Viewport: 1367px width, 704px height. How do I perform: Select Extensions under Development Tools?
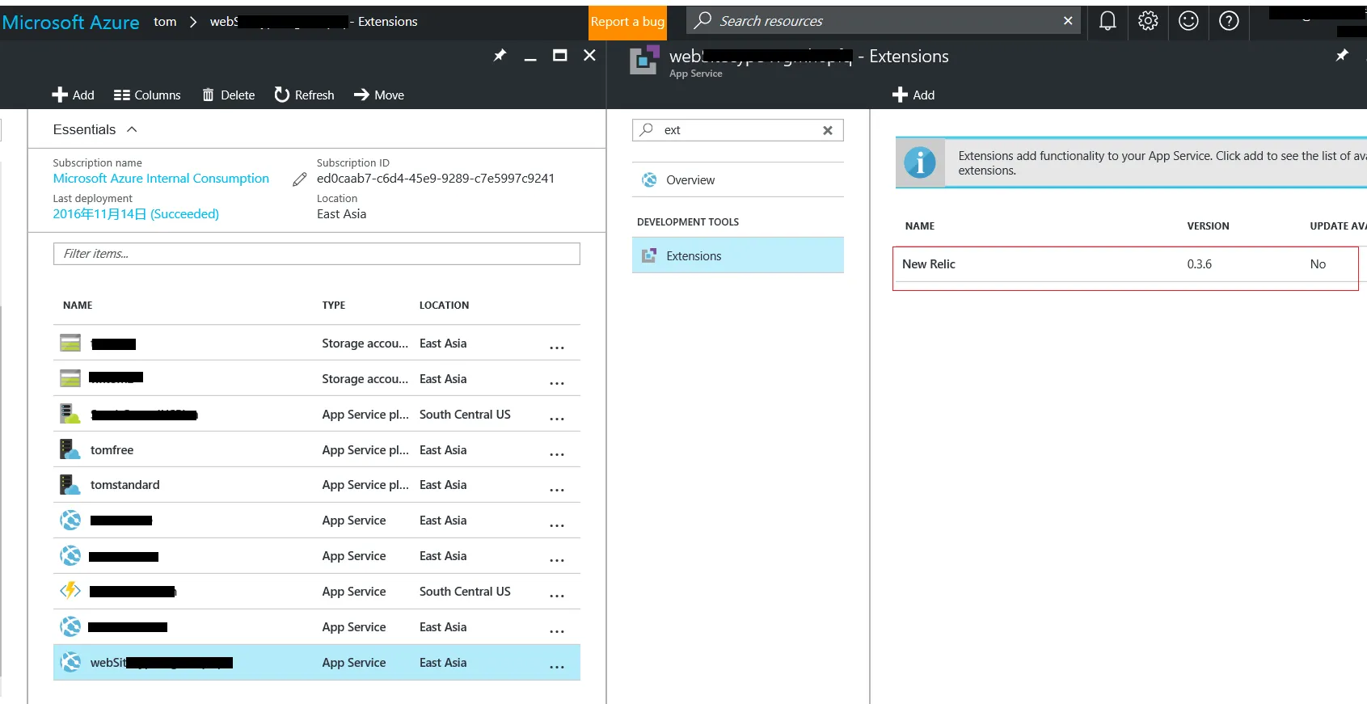[737, 255]
